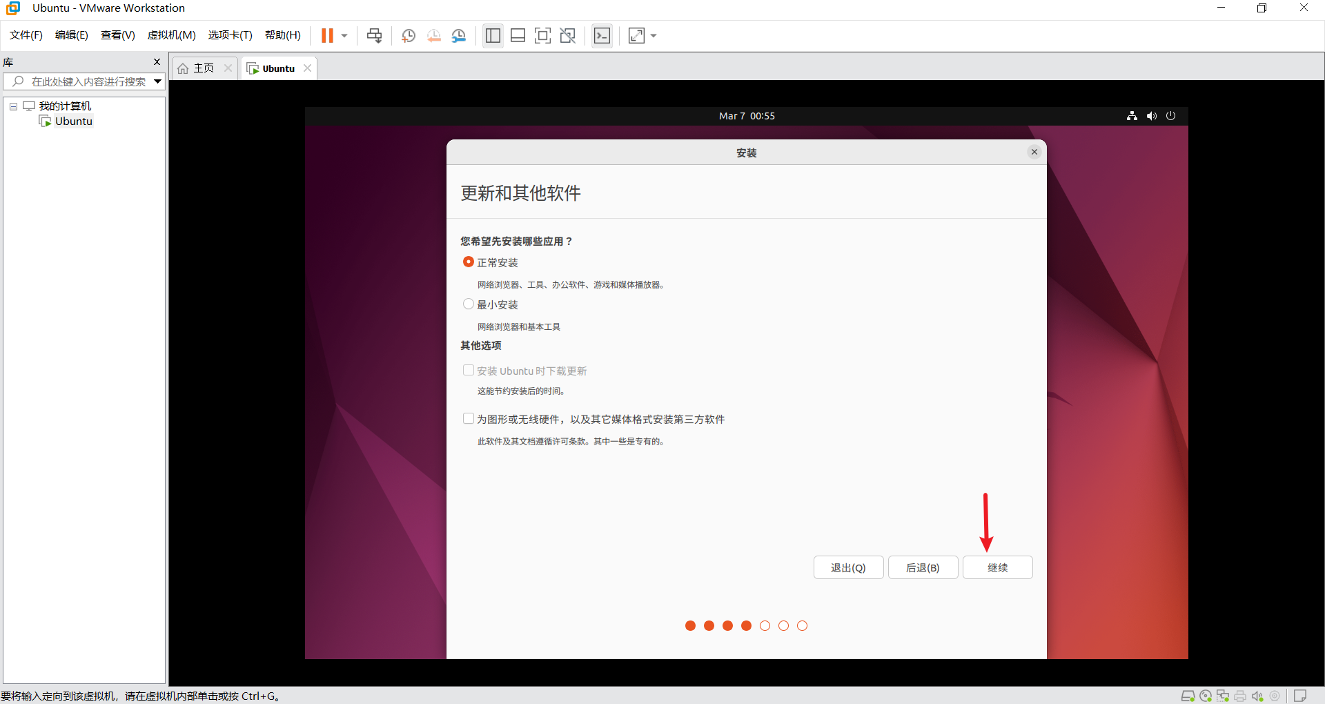Collapse the 我的计算机 tree node
The image size is (1325, 704).
click(x=13, y=106)
